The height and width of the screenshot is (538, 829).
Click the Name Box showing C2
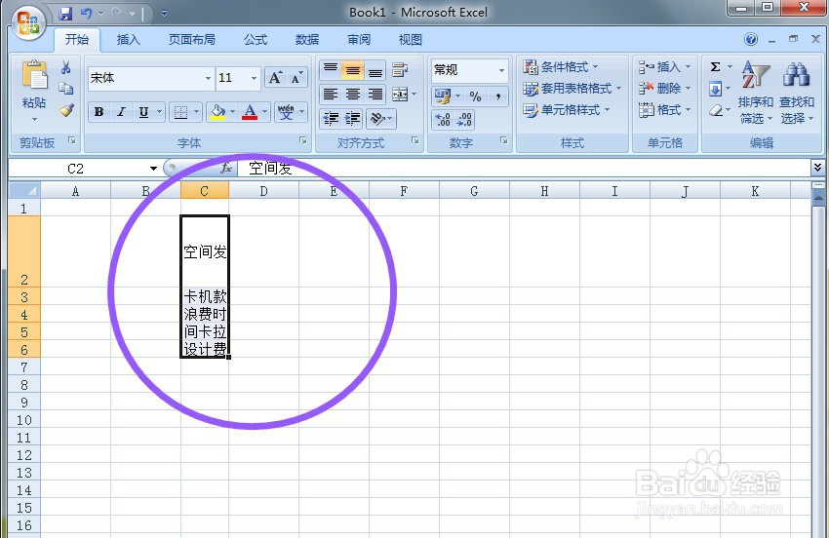(76, 169)
